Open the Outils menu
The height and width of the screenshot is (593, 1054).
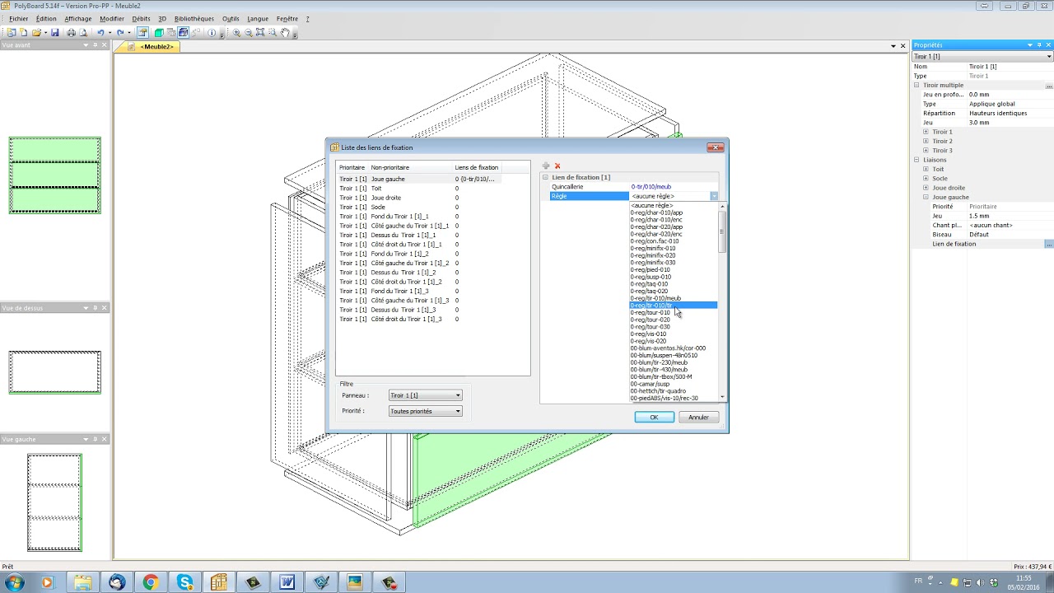(x=231, y=18)
